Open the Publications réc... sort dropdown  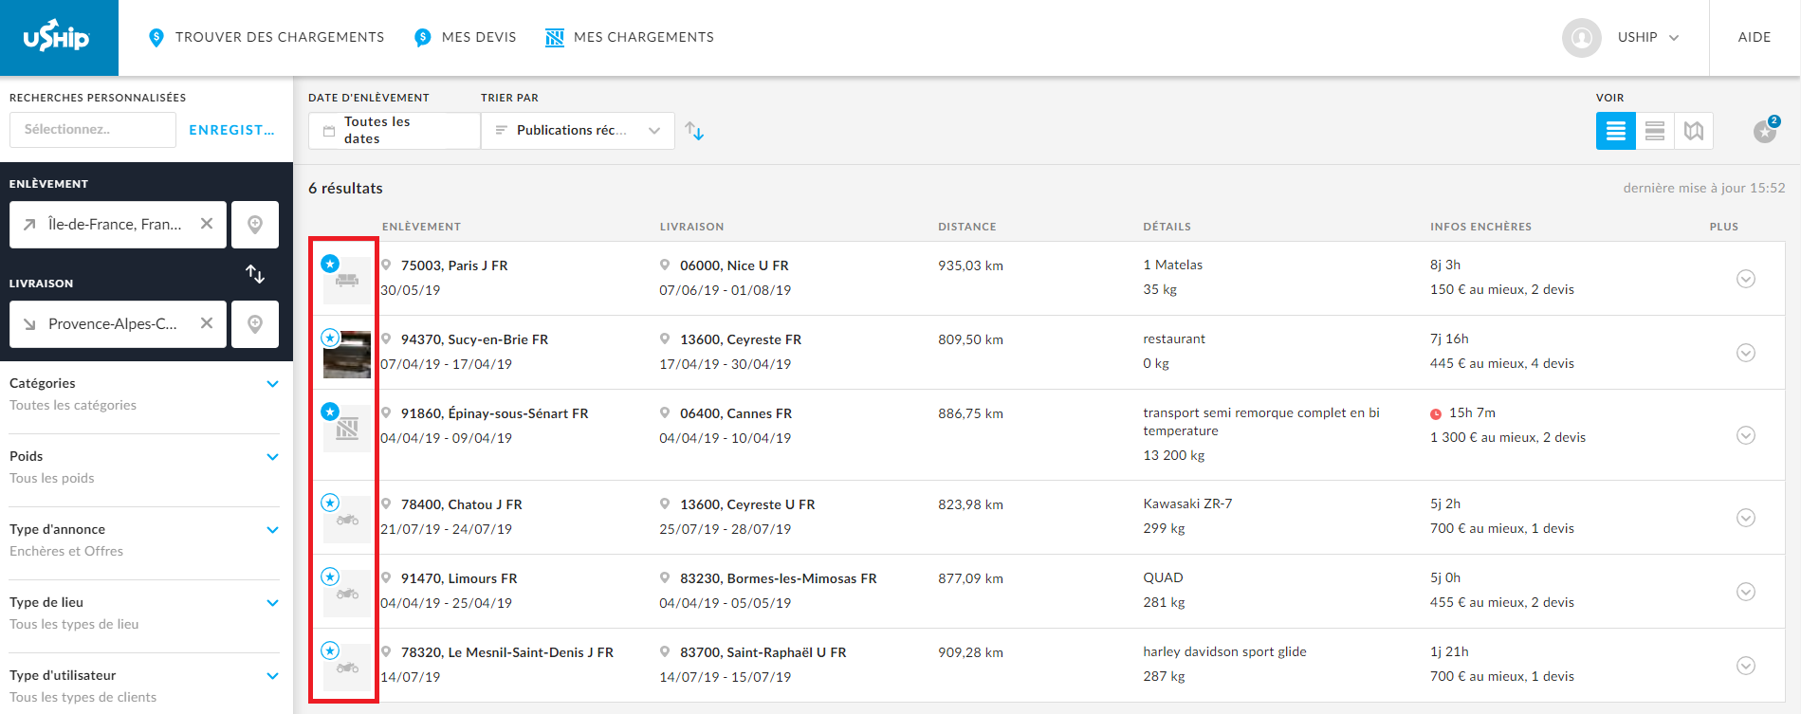[x=578, y=131]
